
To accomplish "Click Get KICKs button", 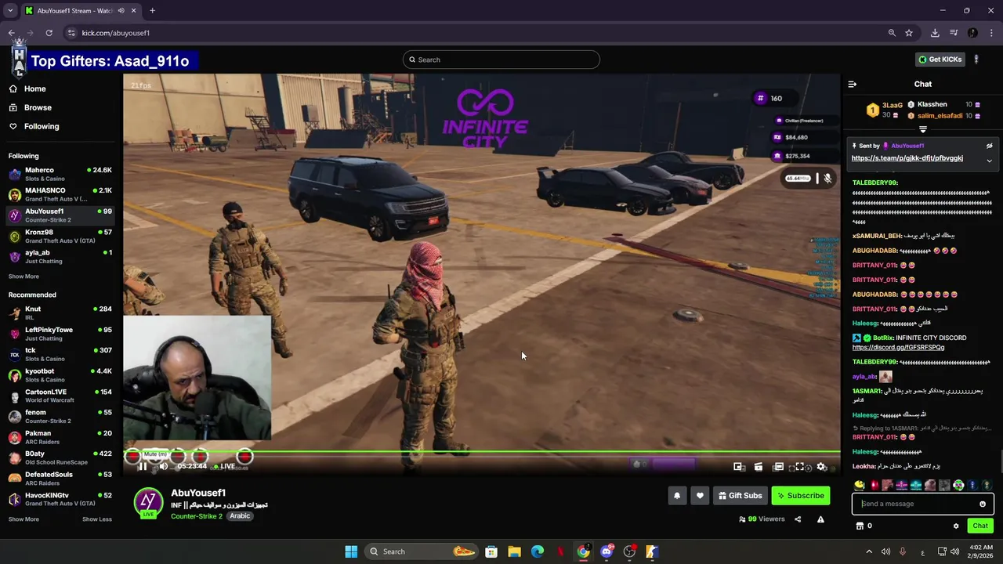I will click(x=940, y=60).
